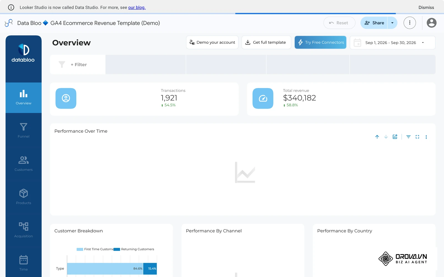Switch to the Acquisition sidebar page
Viewport: 444px width, 277px height.
tap(24, 230)
